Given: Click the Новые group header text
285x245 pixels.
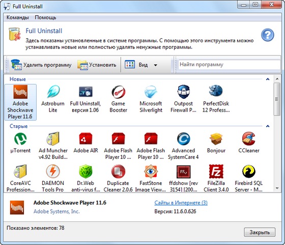Looking at the screenshot, I should point(18,79).
